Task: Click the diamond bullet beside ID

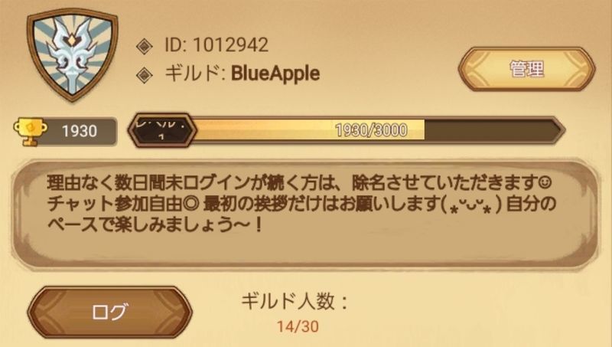Action: [145, 47]
